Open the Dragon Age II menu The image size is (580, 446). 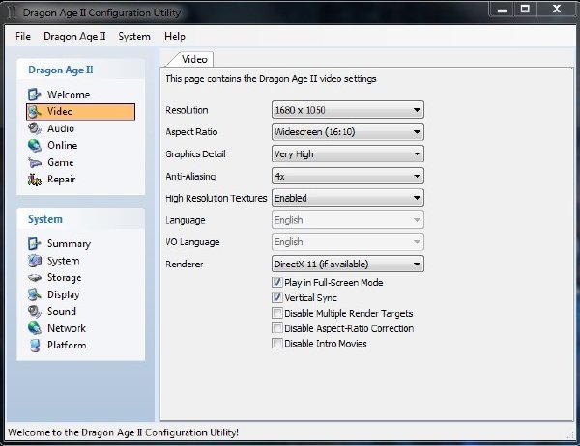74,37
